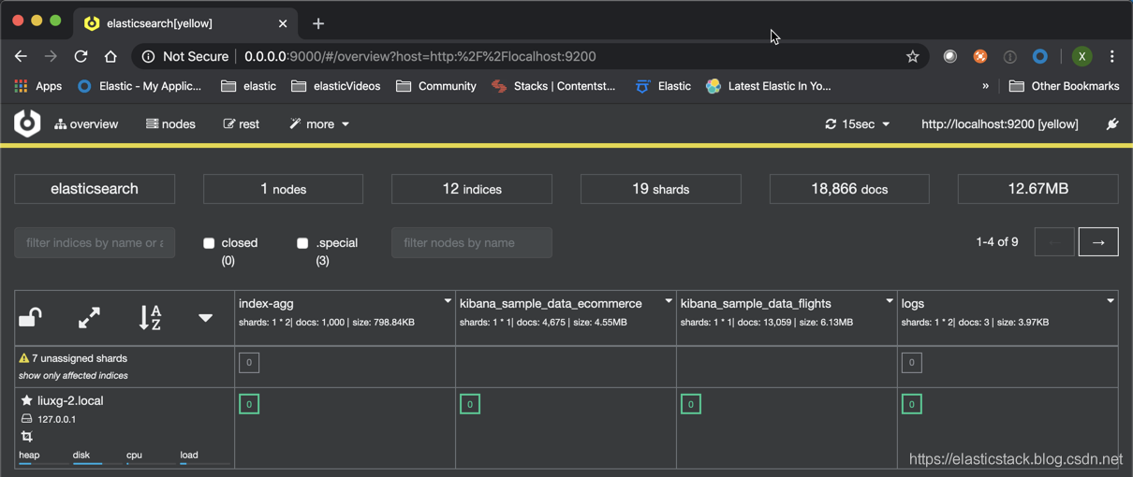Go to the next page of indices
Screen dimensions: 1133x477
[1098, 242]
